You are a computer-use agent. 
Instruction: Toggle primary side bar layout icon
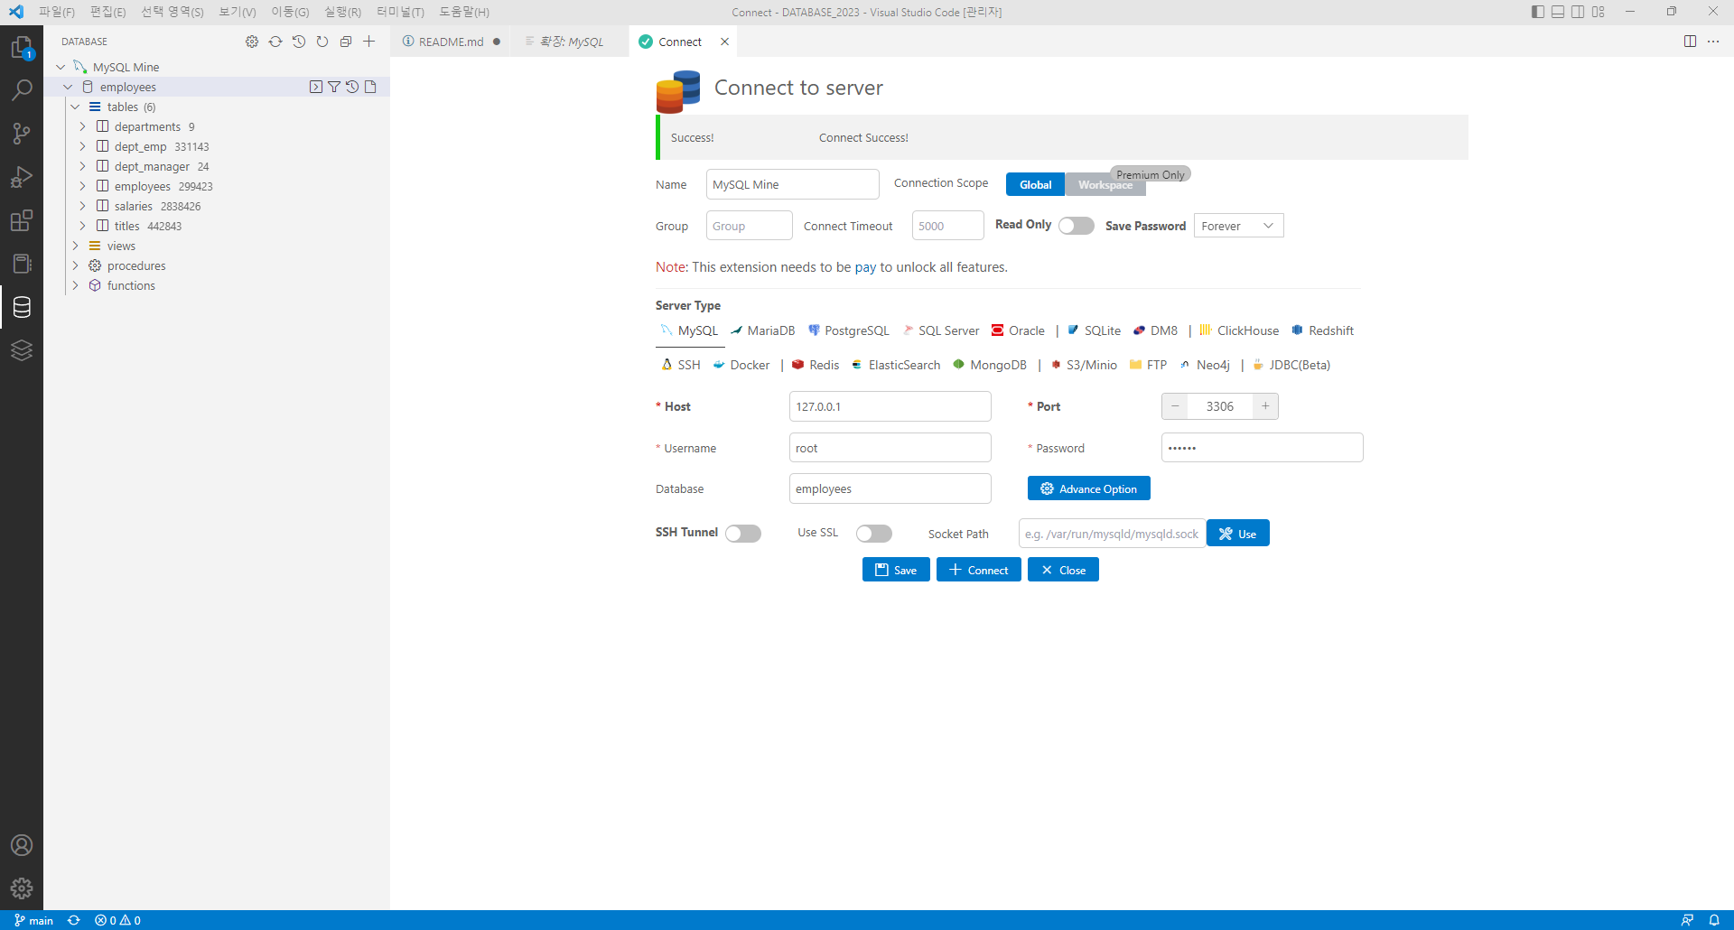(1538, 12)
